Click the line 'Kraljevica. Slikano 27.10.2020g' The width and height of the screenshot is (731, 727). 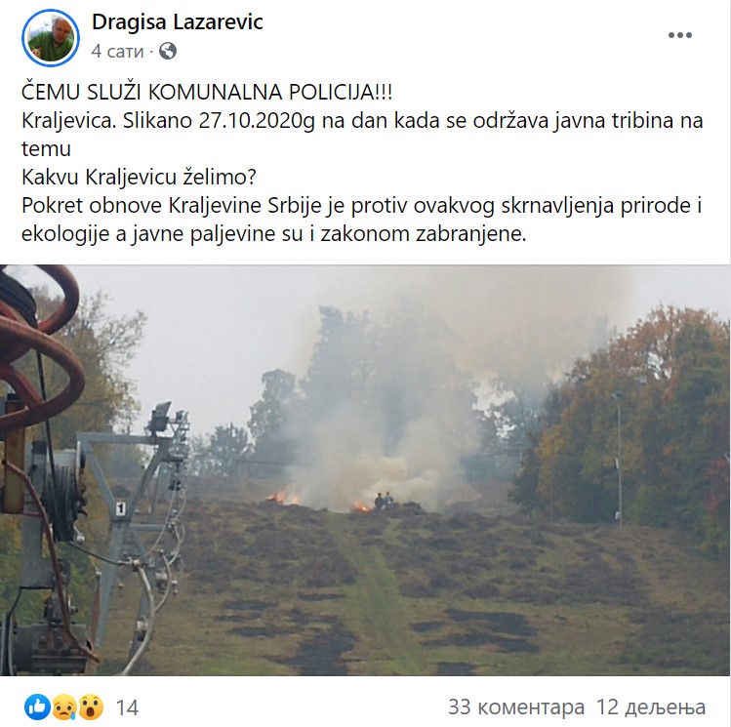tap(168, 121)
